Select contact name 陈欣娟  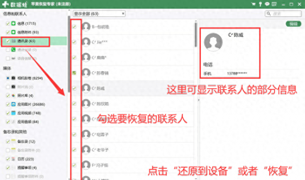pos(100,104)
